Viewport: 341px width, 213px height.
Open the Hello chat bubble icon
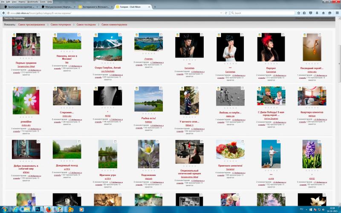pos(329,13)
